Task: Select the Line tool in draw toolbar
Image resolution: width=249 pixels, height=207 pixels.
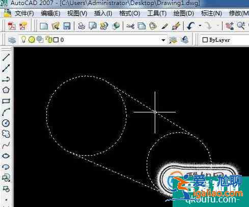Action: tap(6, 57)
